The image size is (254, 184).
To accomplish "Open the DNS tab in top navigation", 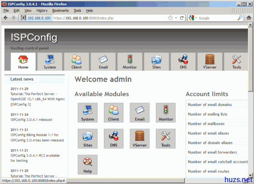I will [183, 62].
